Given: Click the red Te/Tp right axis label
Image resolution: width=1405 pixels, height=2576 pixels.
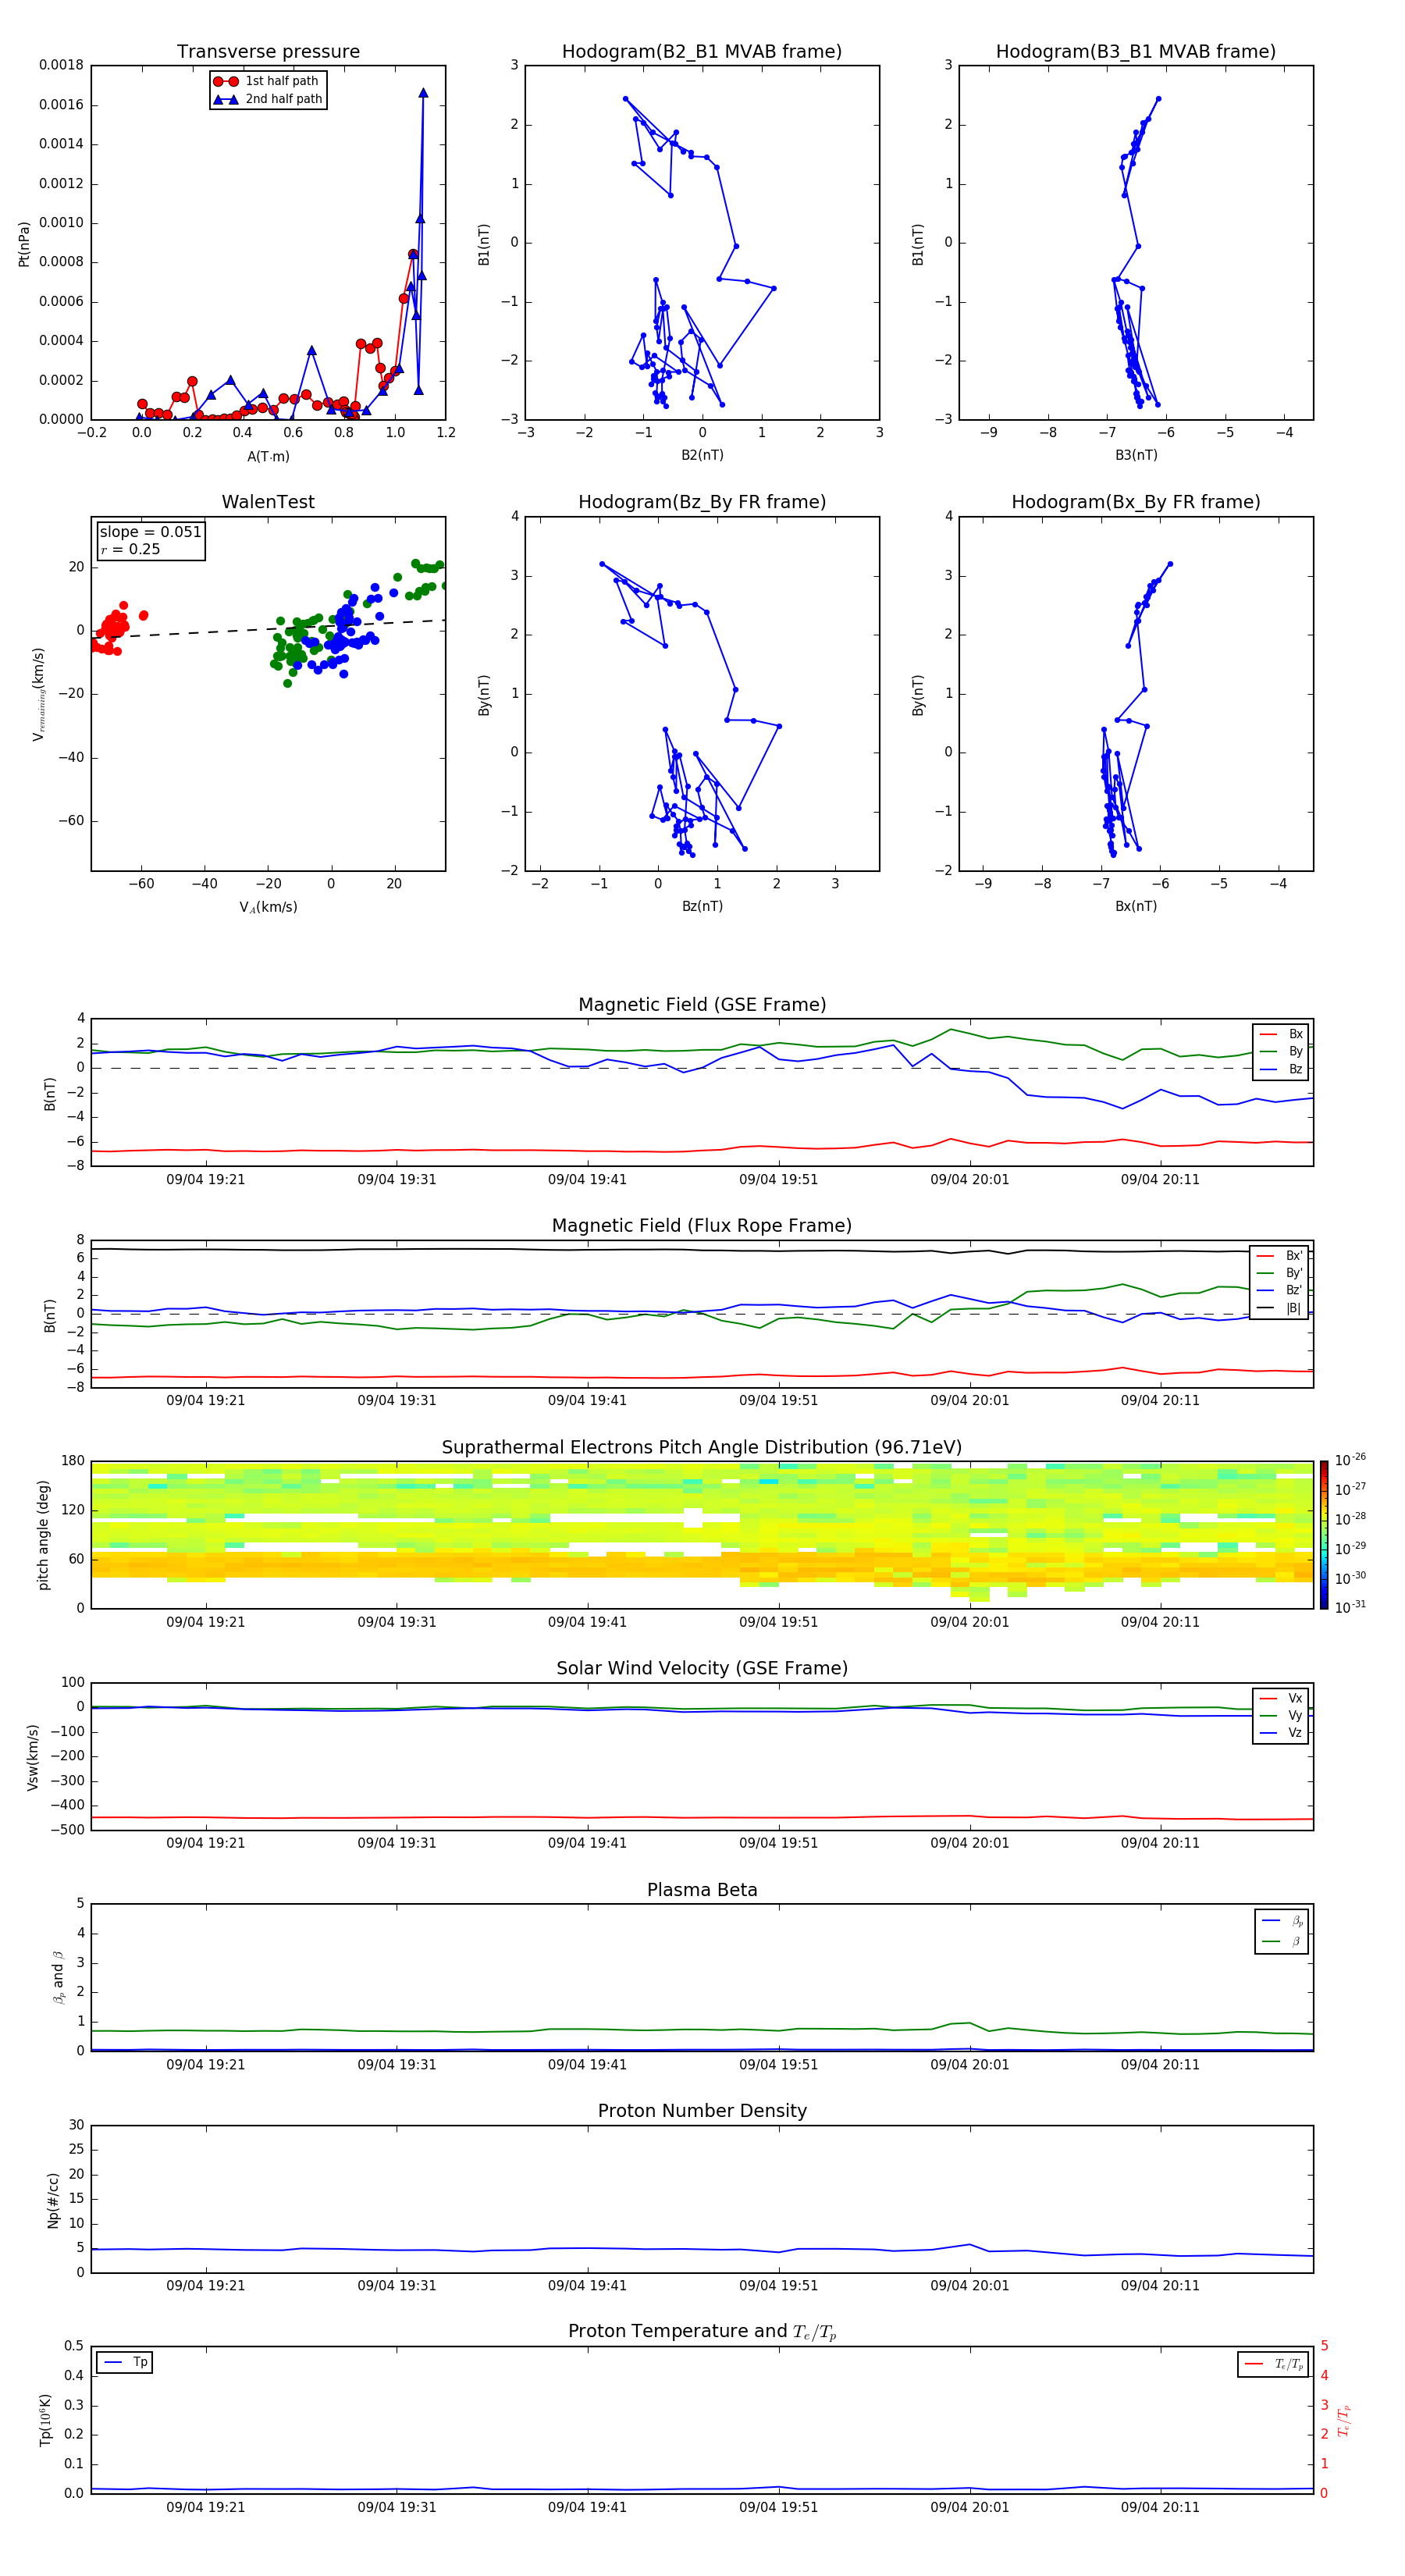Looking at the screenshot, I should pos(1344,2420).
